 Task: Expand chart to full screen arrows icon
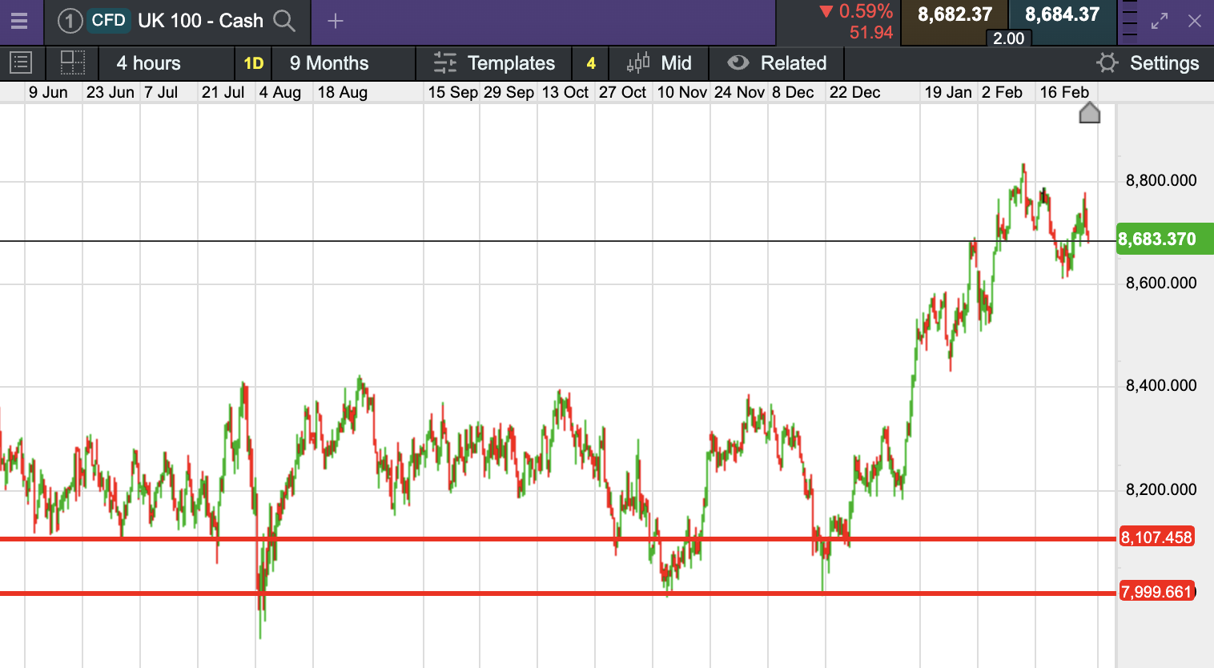click(x=1160, y=21)
